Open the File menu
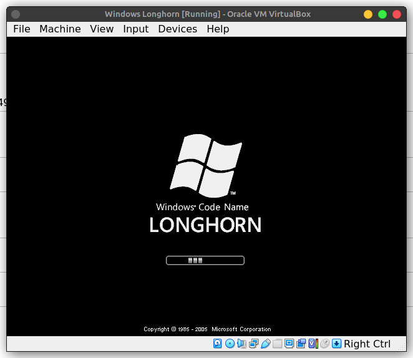This screenshot has width=413, height=358. pyautogui.click(x=22, y=29)
